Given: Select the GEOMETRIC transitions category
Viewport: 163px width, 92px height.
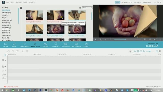Looking at the screenshot, I should point(7,20).
